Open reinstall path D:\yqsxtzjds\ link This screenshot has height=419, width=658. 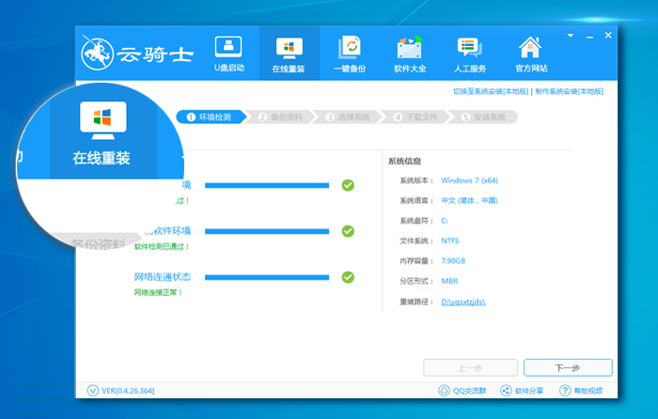[463, 302]
